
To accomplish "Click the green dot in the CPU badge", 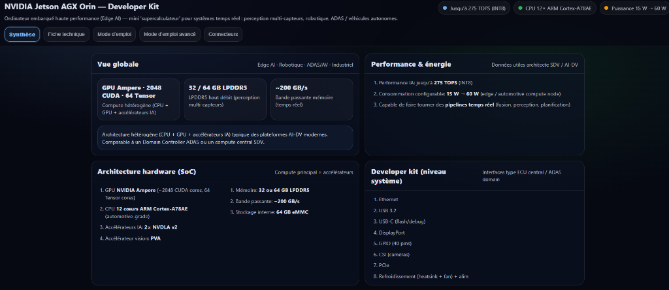I will pyautogui.click(x=520, y=8).
